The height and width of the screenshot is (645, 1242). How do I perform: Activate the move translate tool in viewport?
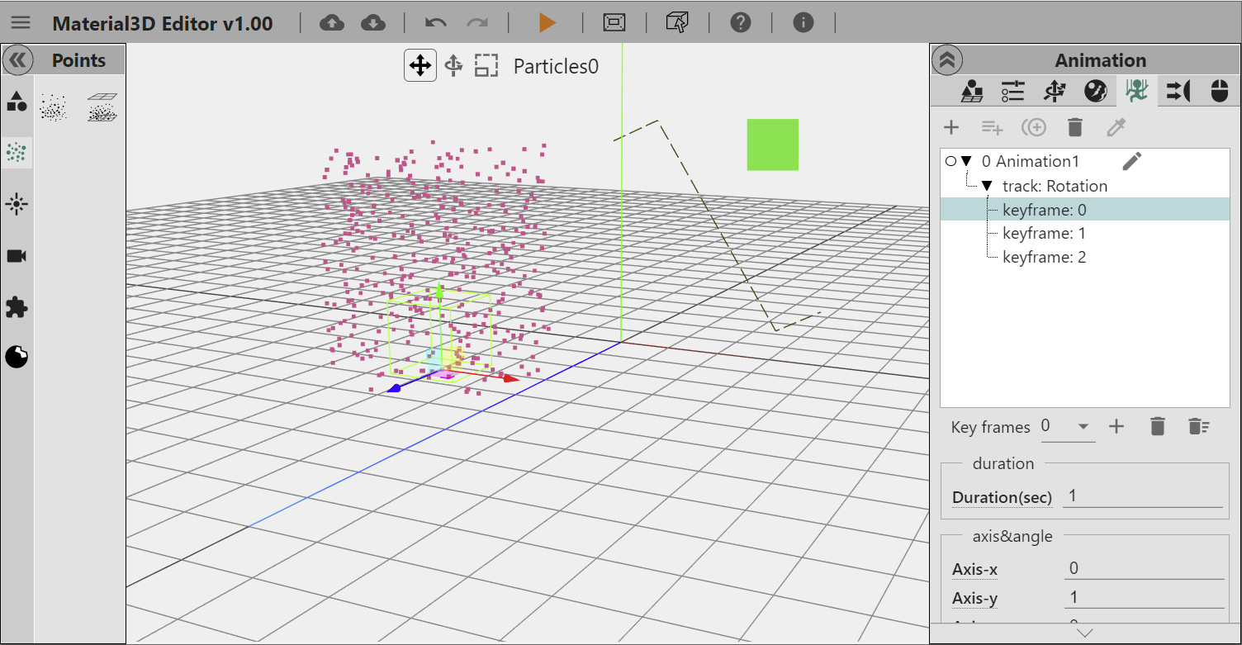coord(420,65)
